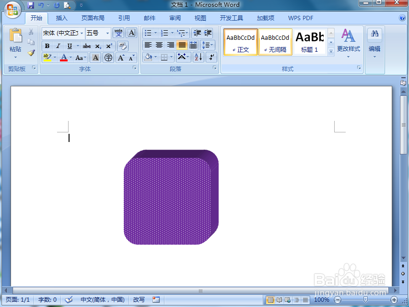Switch to the 插入 tab

(x=61, y=18)
